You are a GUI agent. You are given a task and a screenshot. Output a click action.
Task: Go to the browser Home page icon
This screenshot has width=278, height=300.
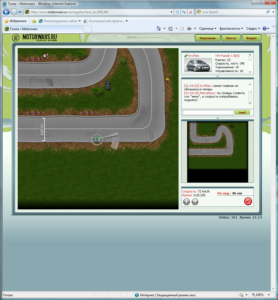159,29
